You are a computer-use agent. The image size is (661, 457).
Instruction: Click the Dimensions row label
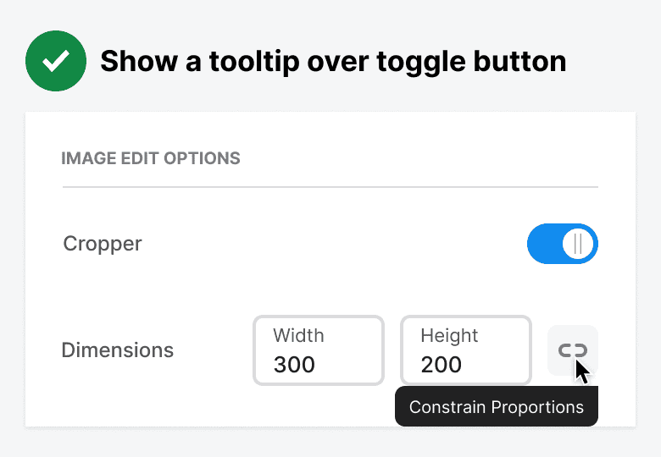(118, 350)
